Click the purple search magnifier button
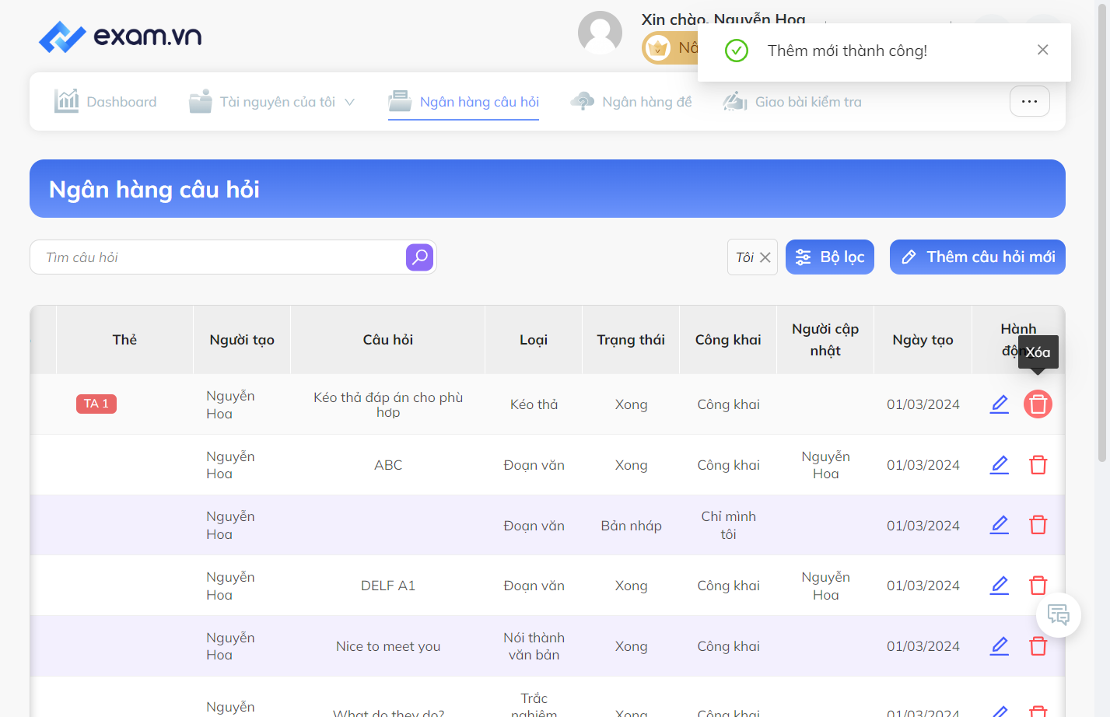The height and width of the screenshot is (717, 1110). (x=420, y=257)
